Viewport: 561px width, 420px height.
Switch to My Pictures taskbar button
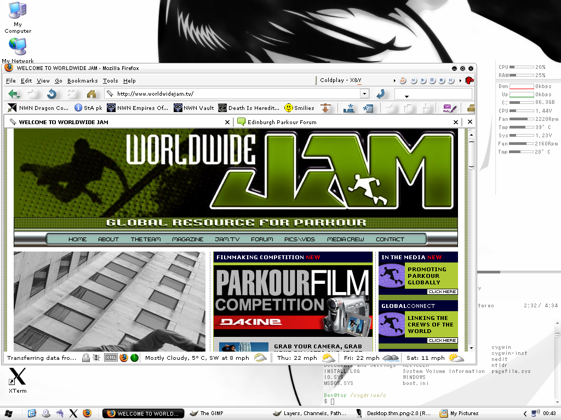click(x=459, y=413)
